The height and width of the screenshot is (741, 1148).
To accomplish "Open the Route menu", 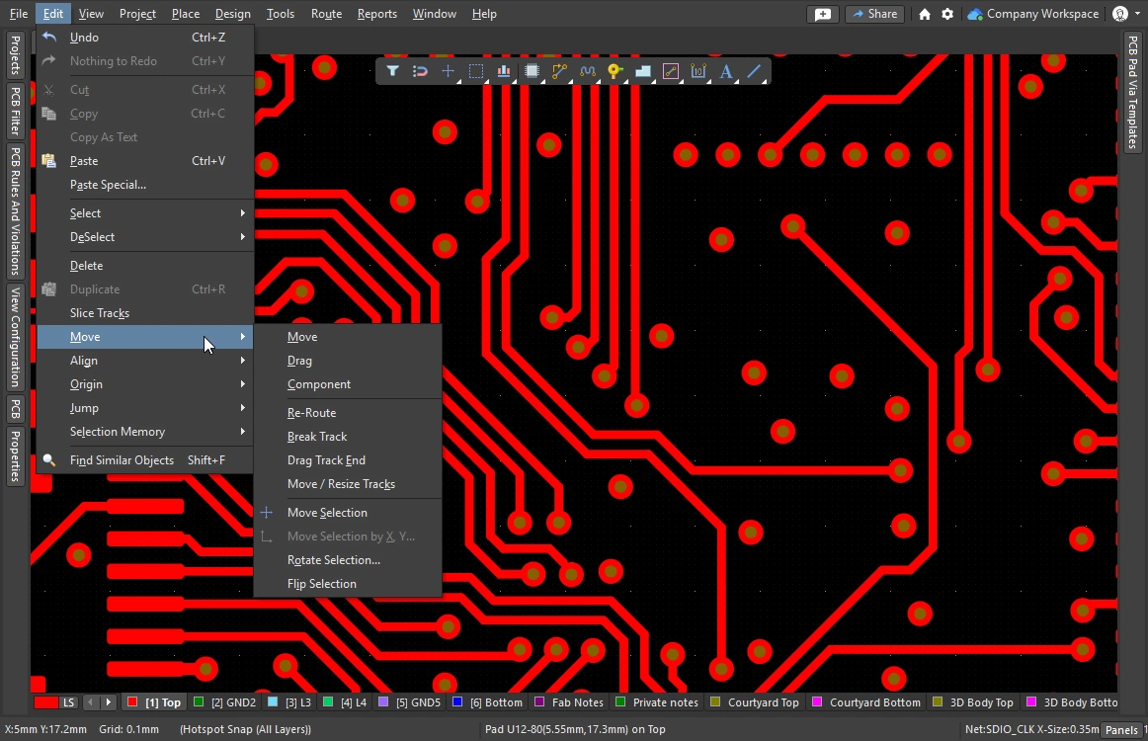I will (326, 14).
